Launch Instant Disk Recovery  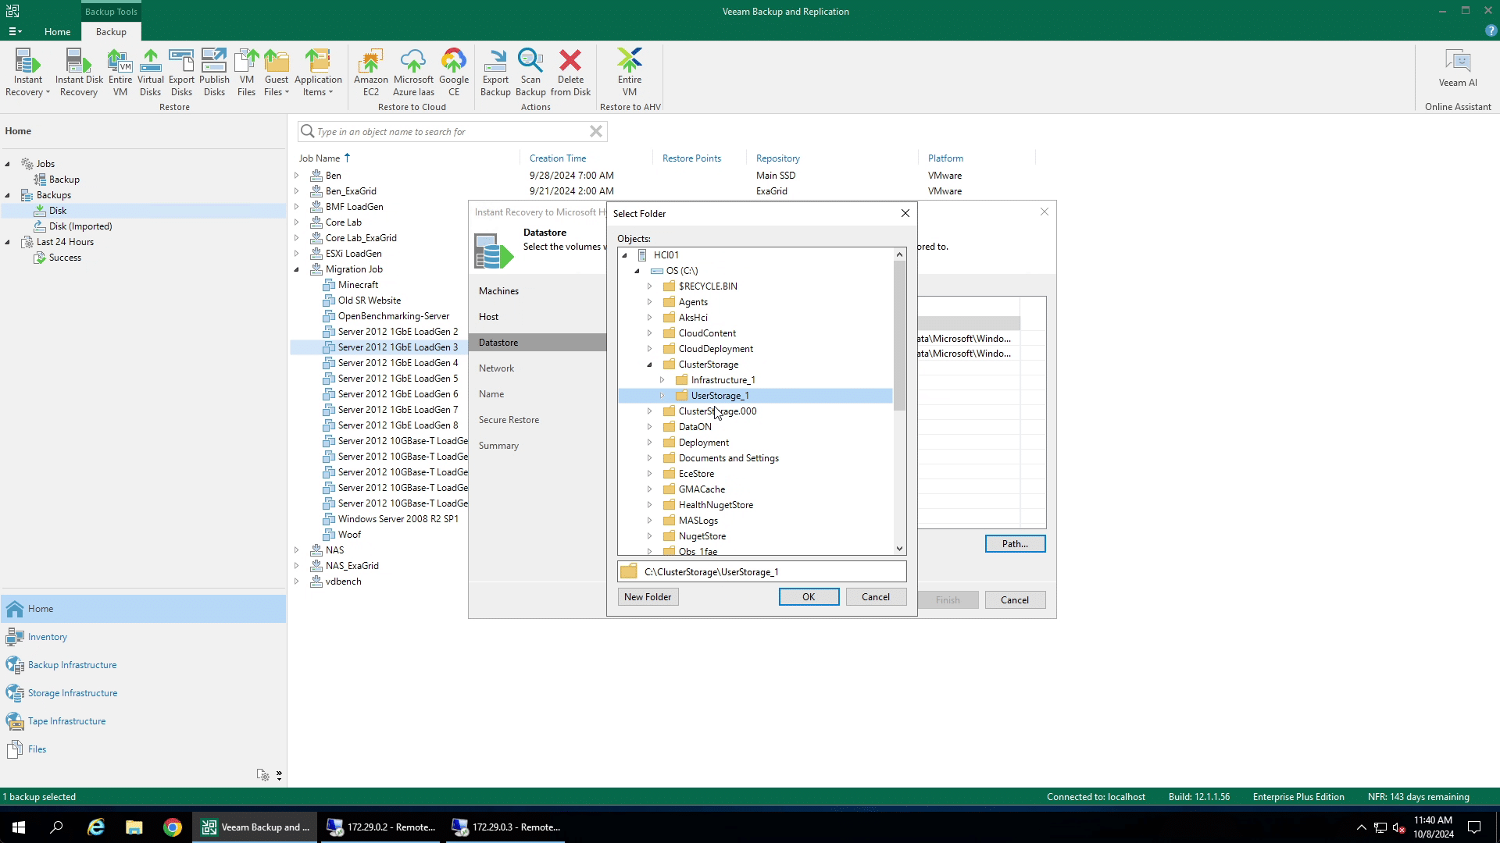coord(79,72)
